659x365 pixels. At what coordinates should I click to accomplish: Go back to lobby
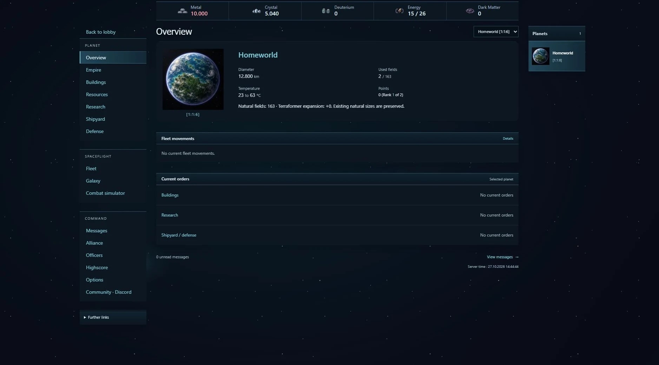pos(101,32)
